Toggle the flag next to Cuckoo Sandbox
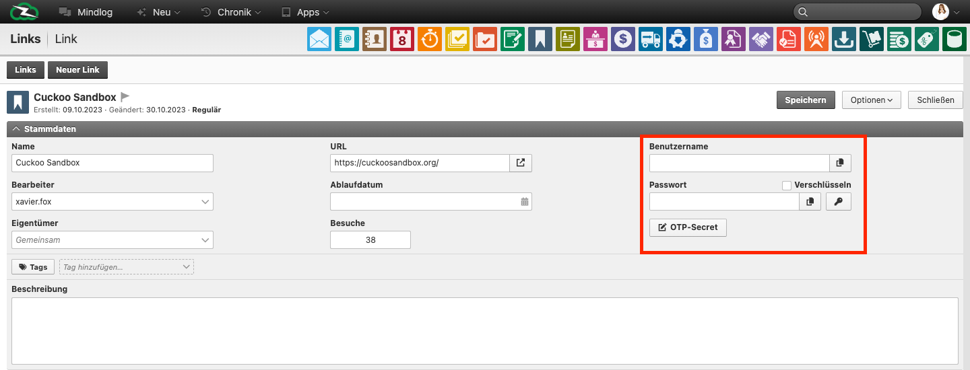 (125, 98)
